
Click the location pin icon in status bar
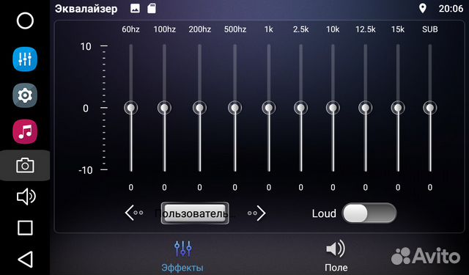pos(422,8)
